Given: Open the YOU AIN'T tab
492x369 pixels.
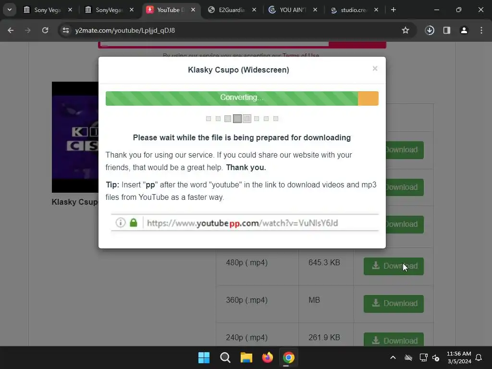Looking at the screenshot, I should pyautogui.click(x=293, y=10).
